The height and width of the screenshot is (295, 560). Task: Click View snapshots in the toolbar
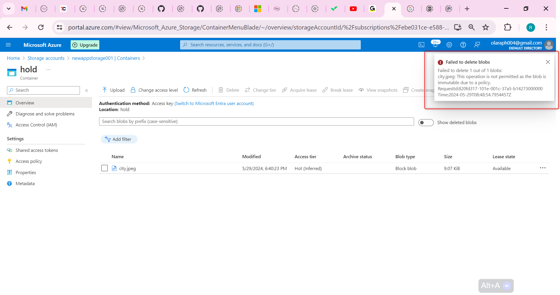pos(378,90)
